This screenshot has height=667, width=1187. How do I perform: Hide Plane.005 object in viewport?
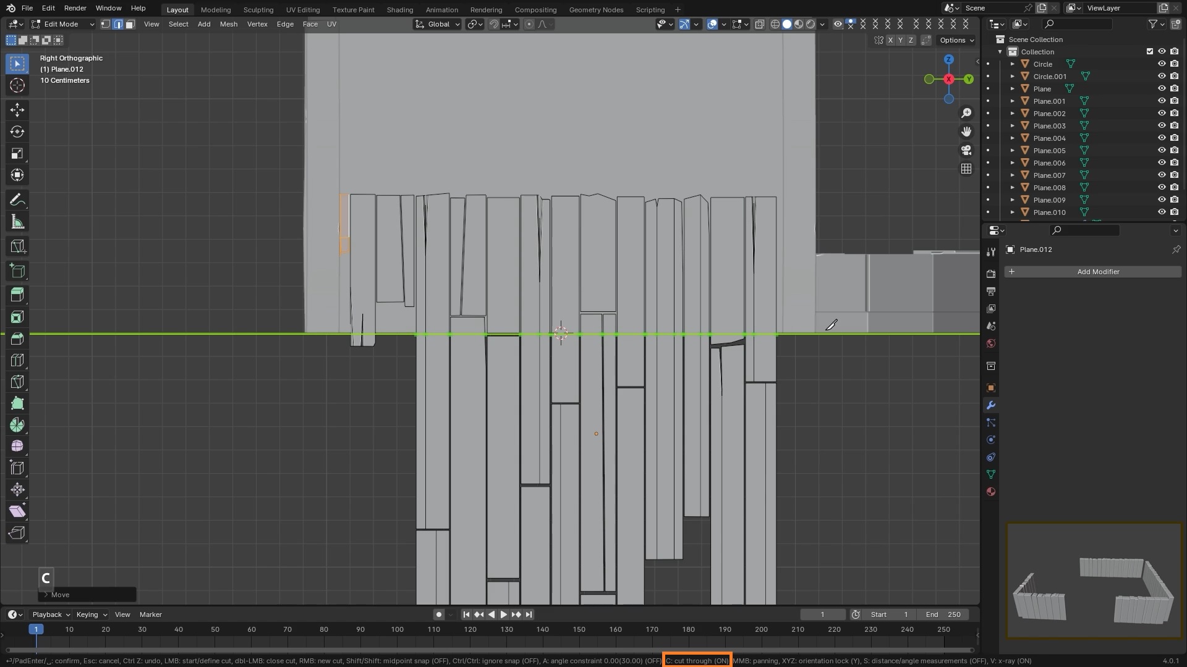[1162, 150]
